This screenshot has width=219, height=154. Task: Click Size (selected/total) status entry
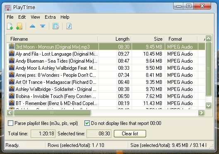pos(168,145)
